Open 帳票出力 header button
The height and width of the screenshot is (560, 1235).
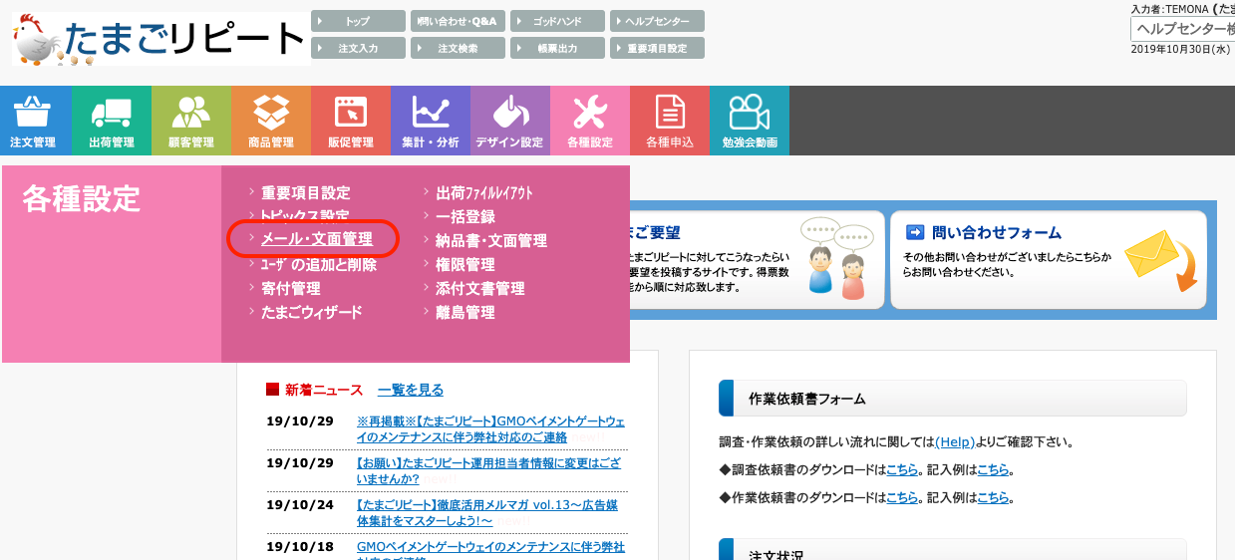pos(557,48)
